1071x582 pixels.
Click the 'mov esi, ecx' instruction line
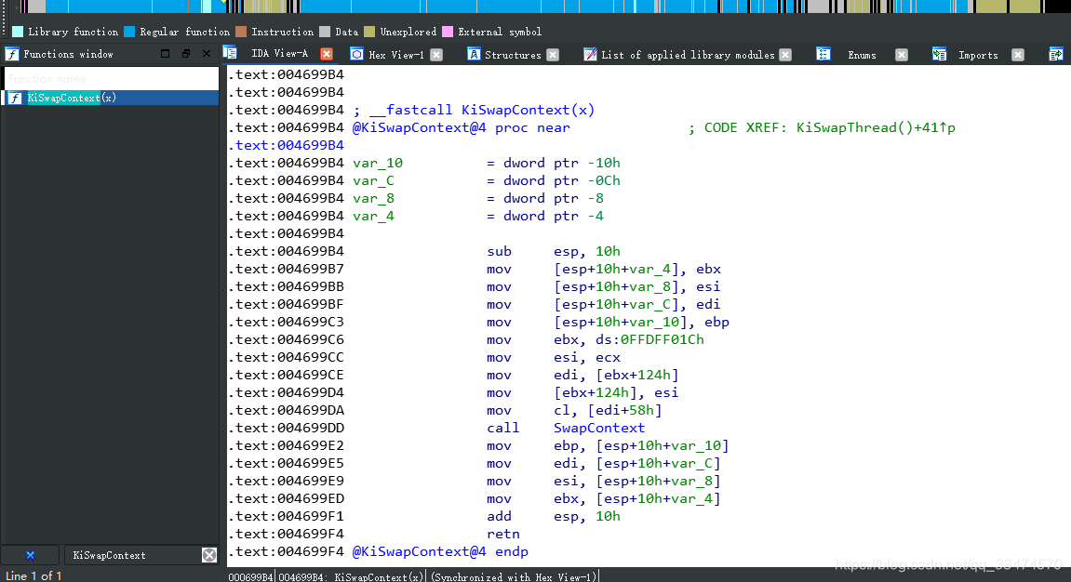tap(554, 358)
